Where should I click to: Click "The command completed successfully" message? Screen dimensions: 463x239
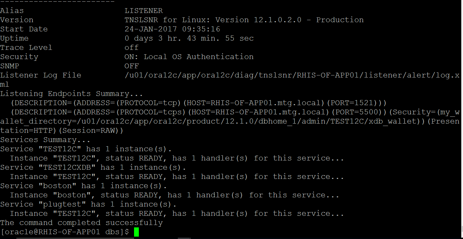pos(81,223)
